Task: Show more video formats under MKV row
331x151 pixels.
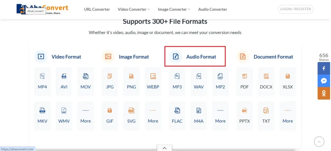Action: pyautogui.click(x=86, y=115)
